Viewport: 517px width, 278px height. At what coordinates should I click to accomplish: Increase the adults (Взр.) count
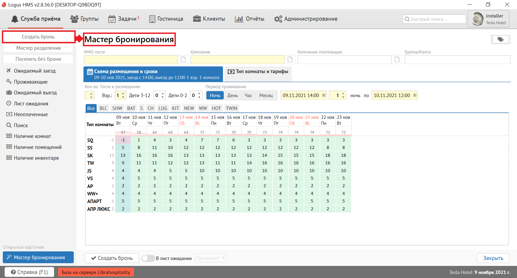click(x=123, y=94)
